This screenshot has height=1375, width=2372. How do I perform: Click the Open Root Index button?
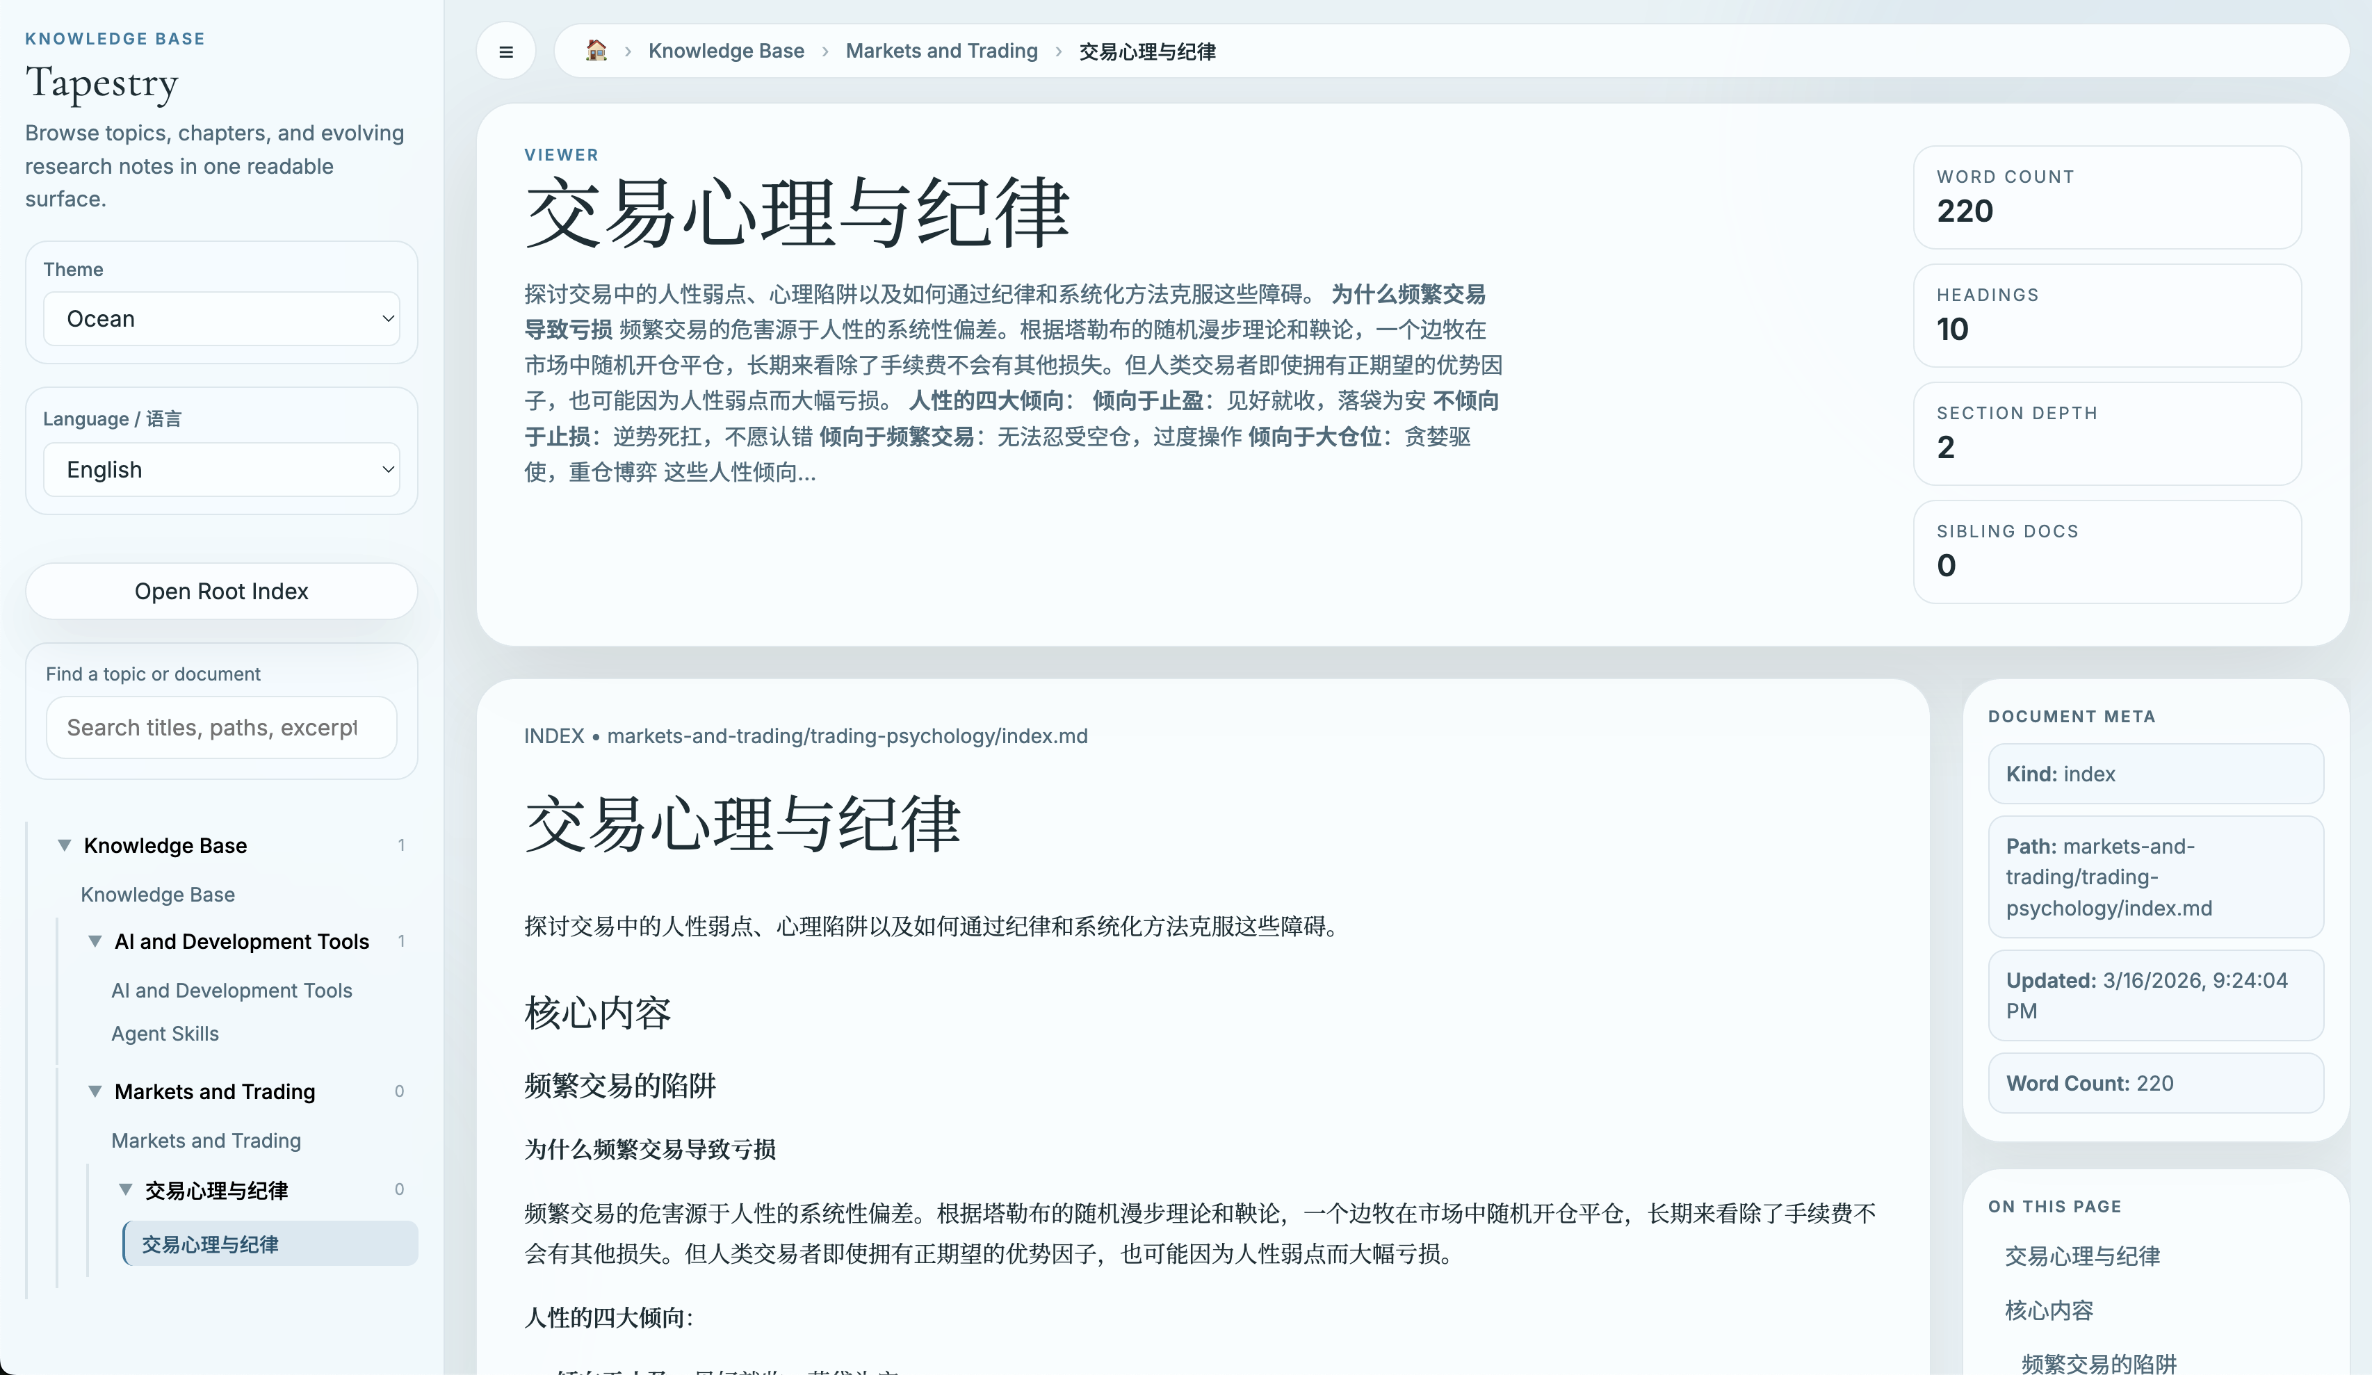220,591
